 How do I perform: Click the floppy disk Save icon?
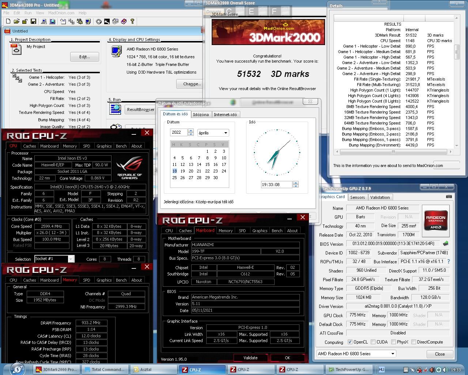click(x=33, y=21)
